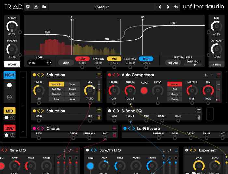Select Hard Clip saturation mode
This screenshot has height=174, width=228.
tap(56, 84)
